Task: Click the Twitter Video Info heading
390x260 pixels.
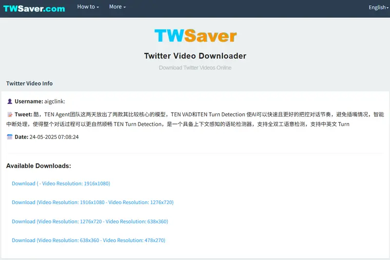Action: point(29,83)
